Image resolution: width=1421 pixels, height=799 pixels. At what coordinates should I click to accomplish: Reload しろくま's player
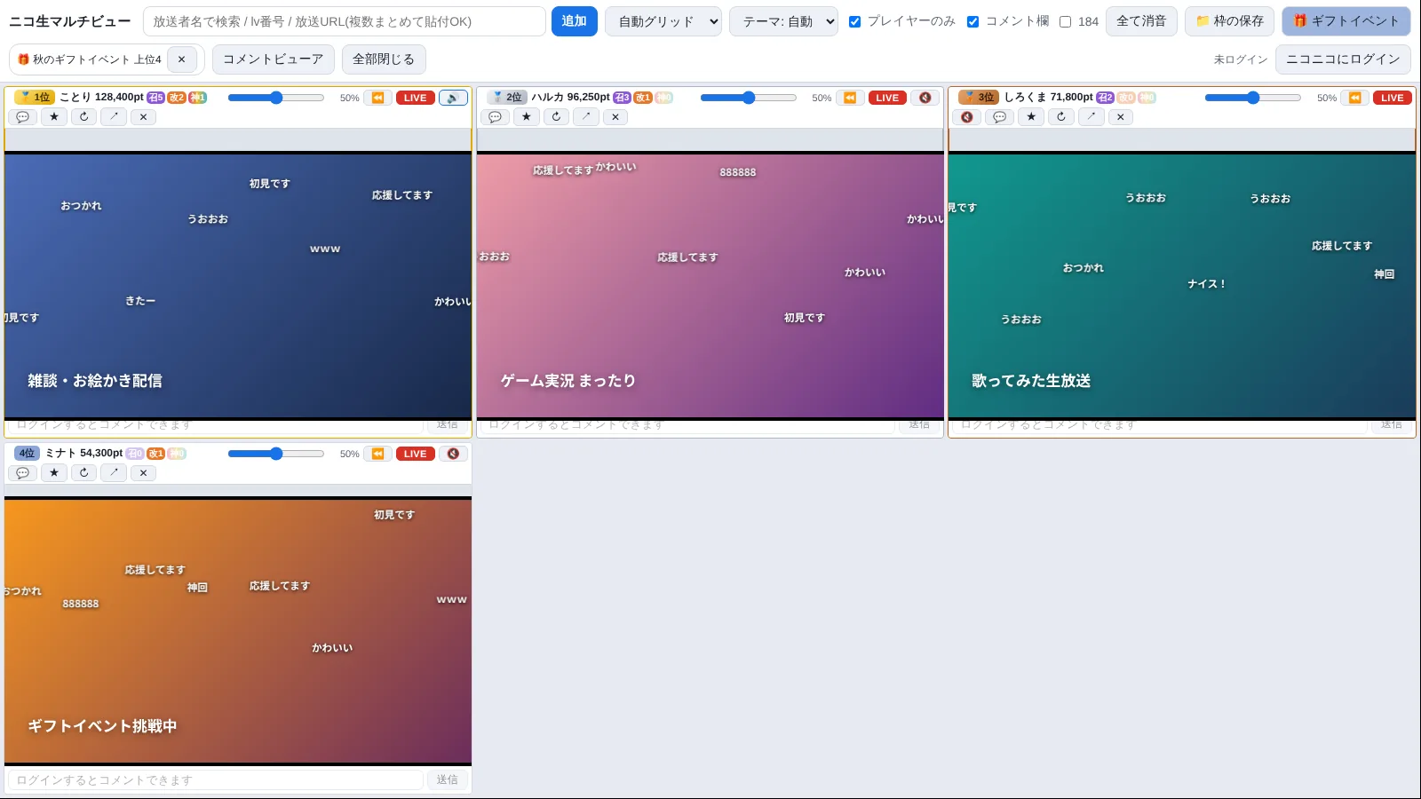pyautogui.click(x=1061, y=117)
